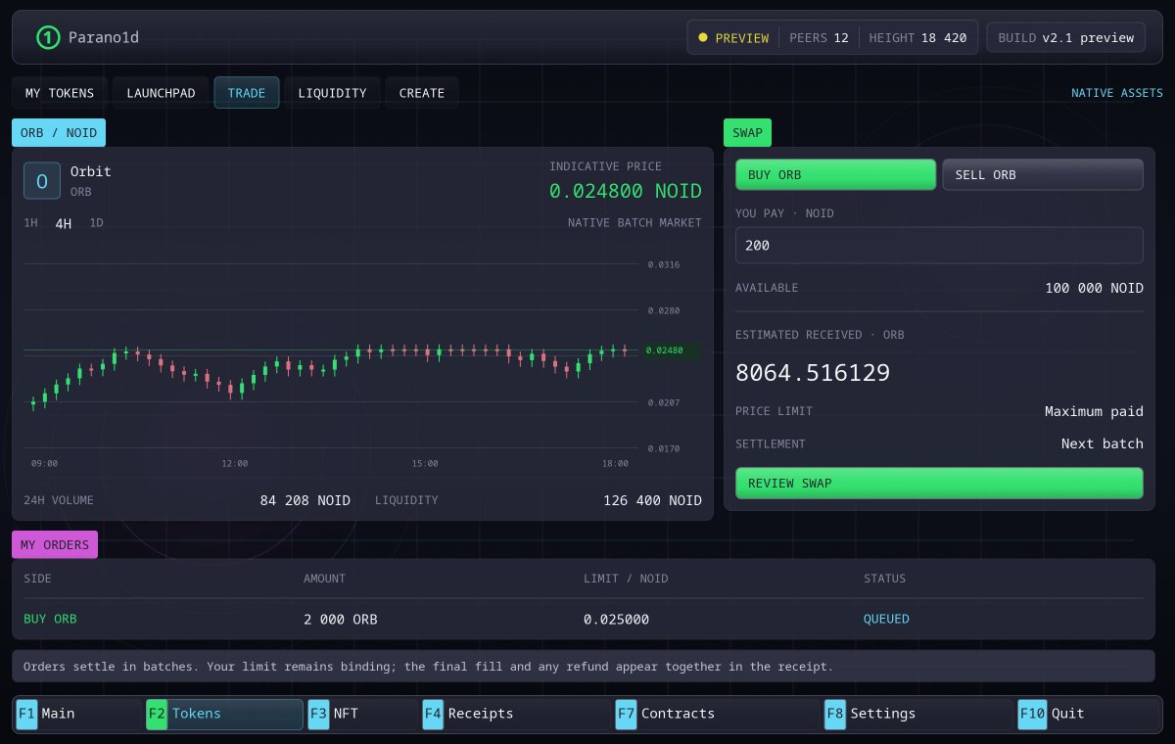
Task: Click the SIDE column header
Action: click(x=37, y=579)
